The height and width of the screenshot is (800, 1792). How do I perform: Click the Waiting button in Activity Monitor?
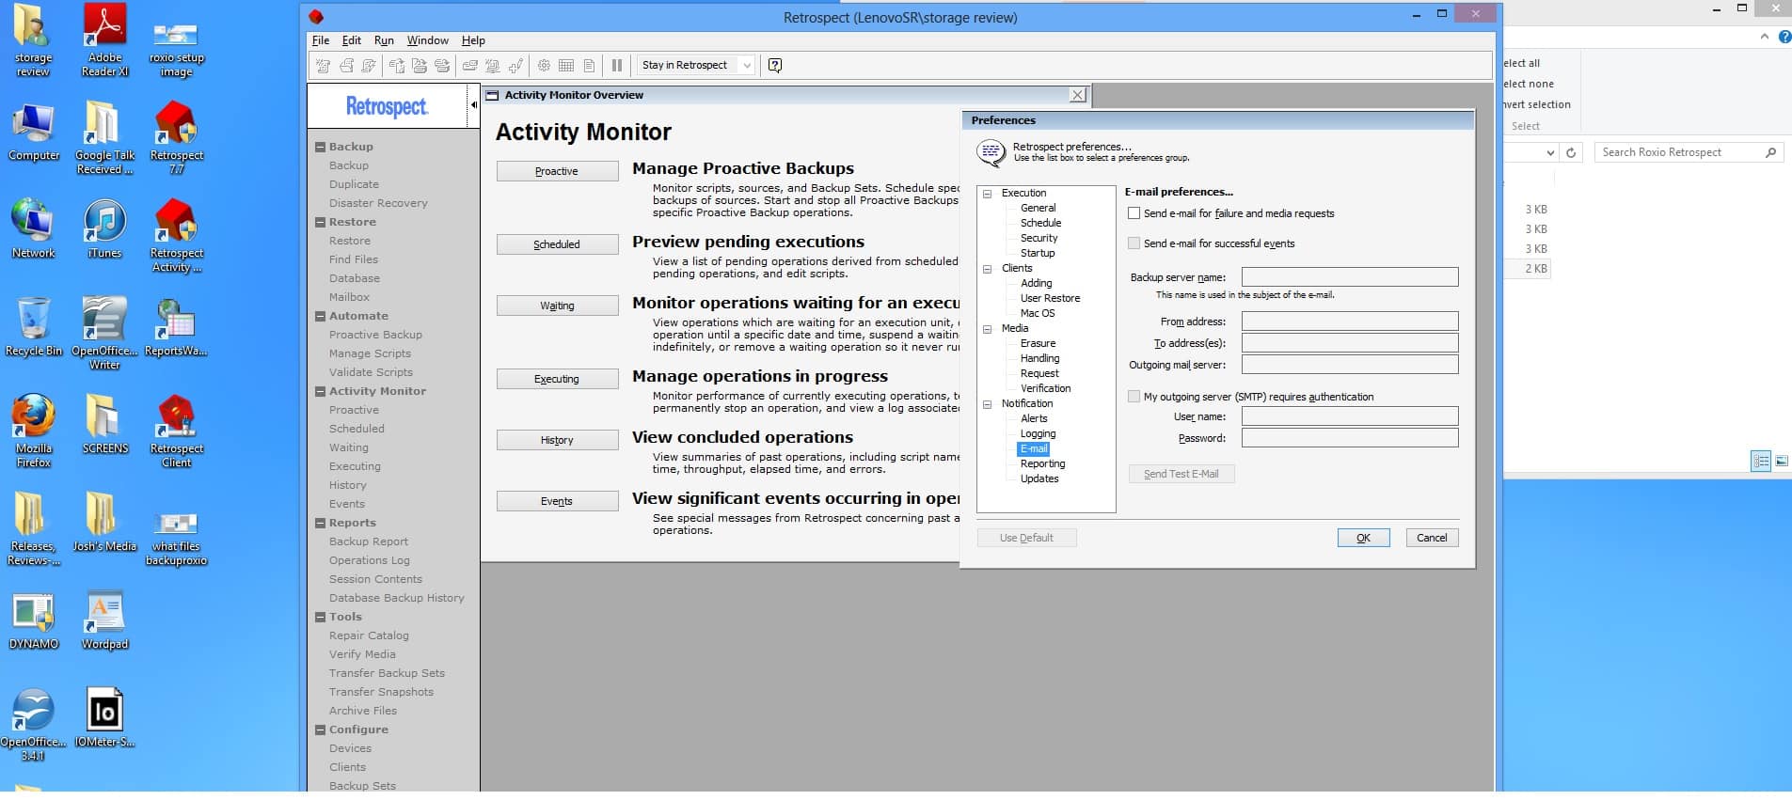pos(557,306)
